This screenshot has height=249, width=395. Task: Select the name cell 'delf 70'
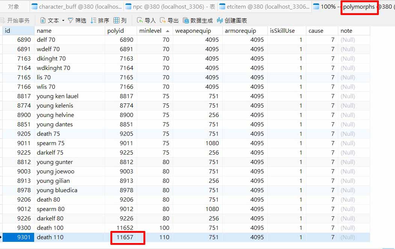[x=69, y=40]
